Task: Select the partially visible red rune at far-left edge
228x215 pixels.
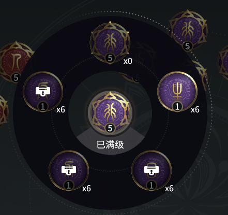Action: 4,112
